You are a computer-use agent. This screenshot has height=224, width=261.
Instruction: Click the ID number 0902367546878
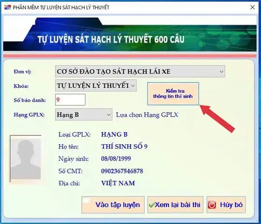pos(122,171)
